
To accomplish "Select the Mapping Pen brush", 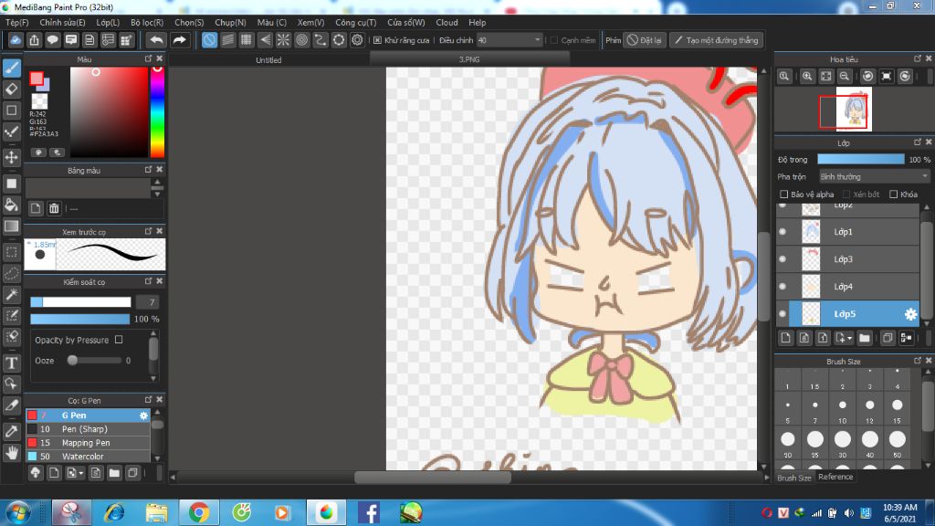I will click(88, 443).
